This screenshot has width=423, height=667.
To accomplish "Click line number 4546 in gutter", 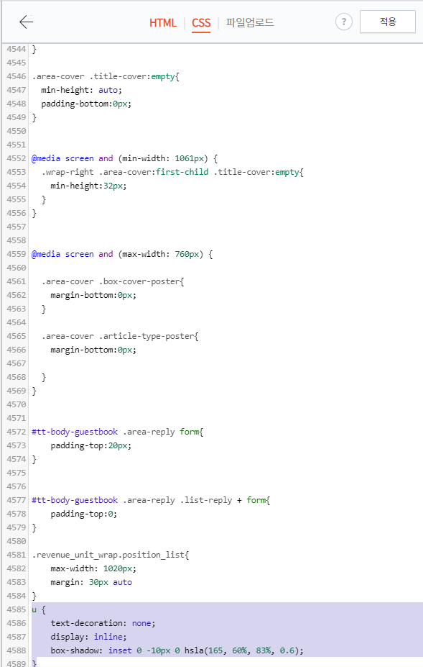I will (16, 76).
